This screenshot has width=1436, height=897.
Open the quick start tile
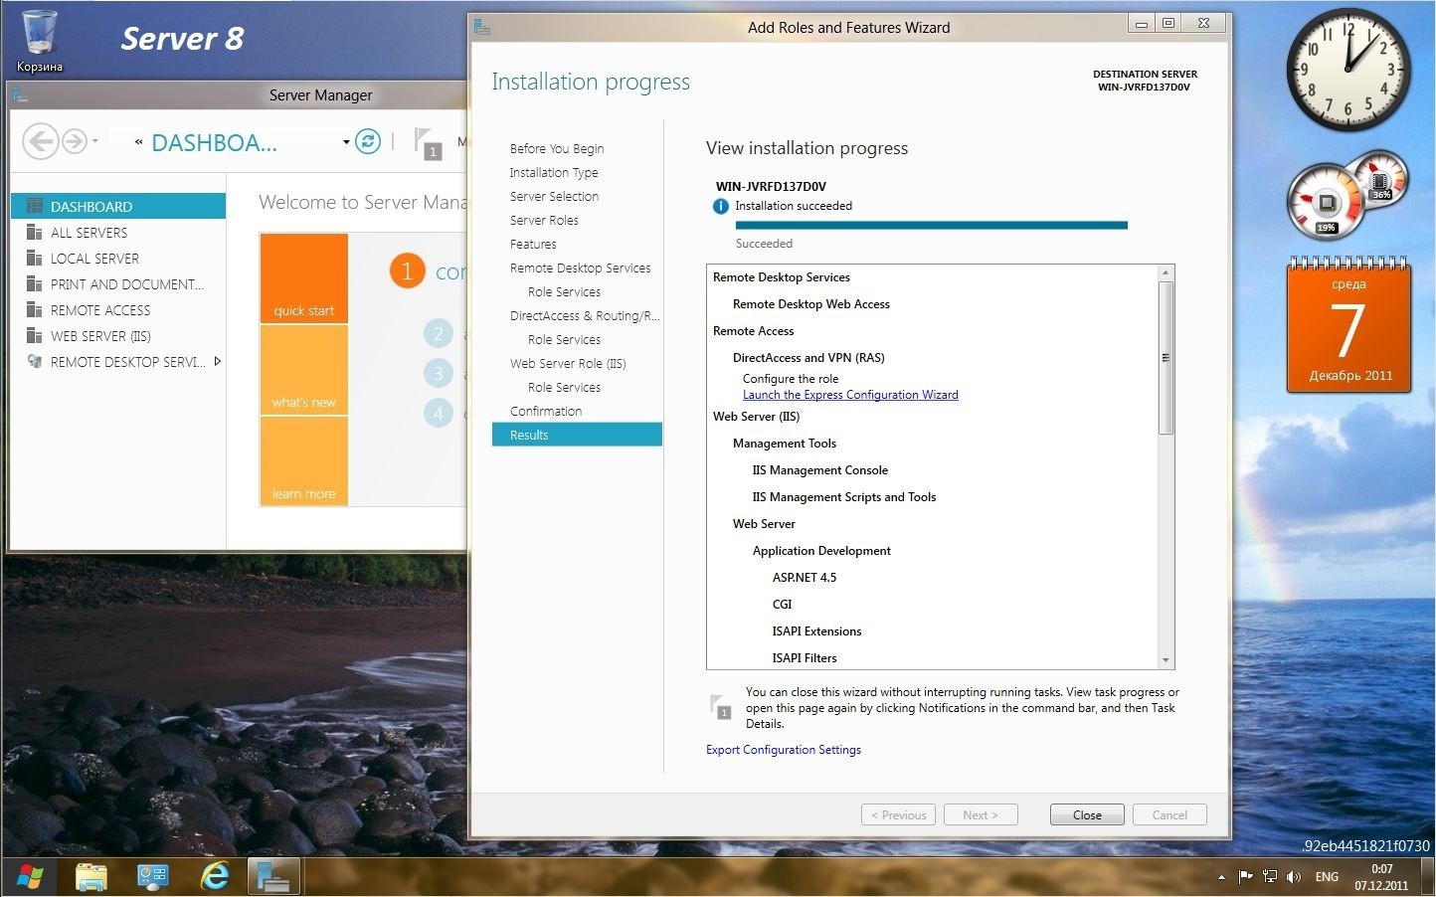(303, 278)
